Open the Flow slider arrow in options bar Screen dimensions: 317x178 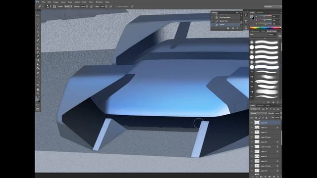[x=106, y=6]
